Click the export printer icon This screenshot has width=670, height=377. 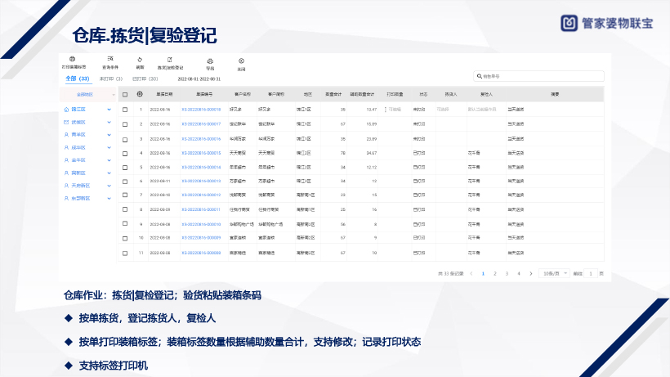point(210,61)
